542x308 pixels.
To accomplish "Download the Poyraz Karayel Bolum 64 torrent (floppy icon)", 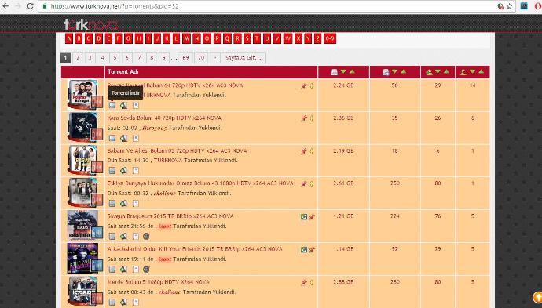I will point(112,105).
